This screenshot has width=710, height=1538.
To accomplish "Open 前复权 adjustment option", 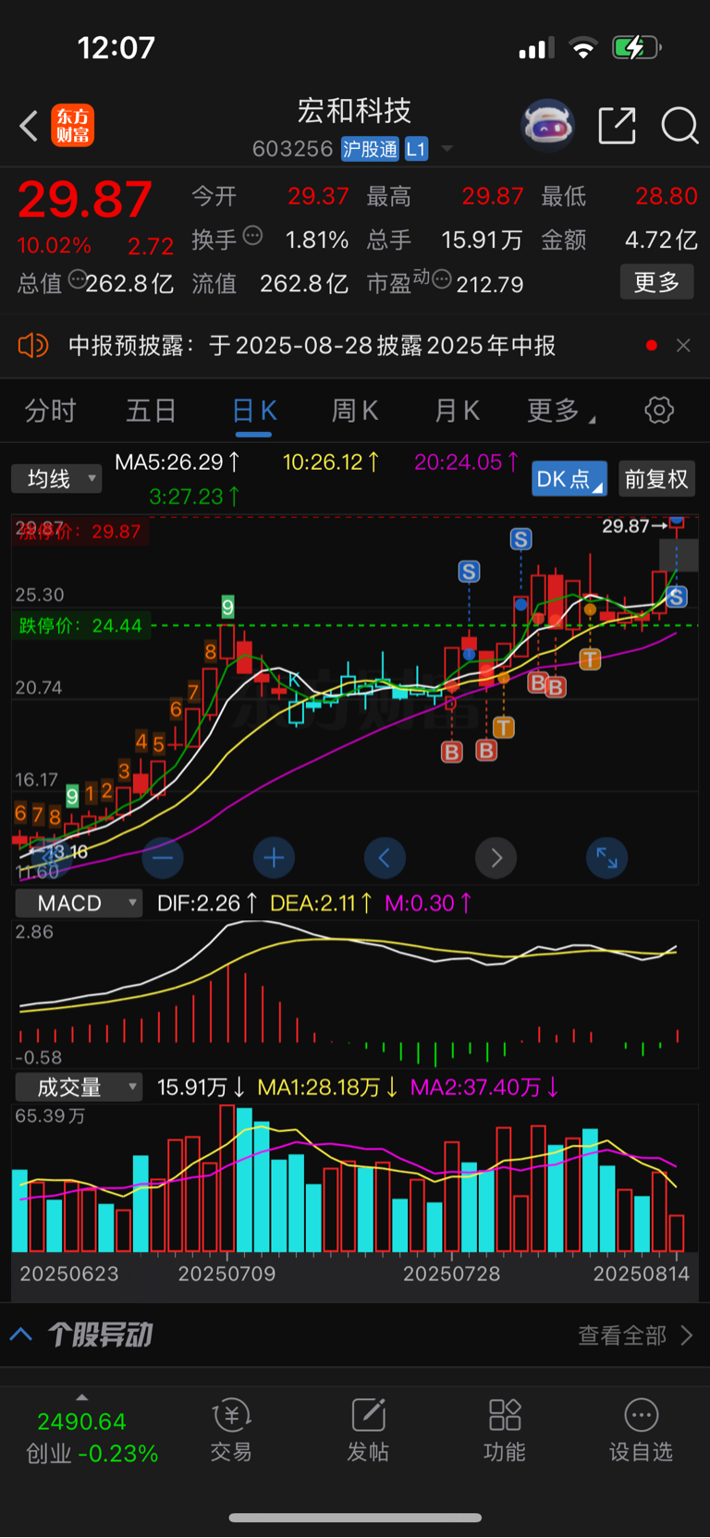I will pyautogui.click(x=656, y=478).
